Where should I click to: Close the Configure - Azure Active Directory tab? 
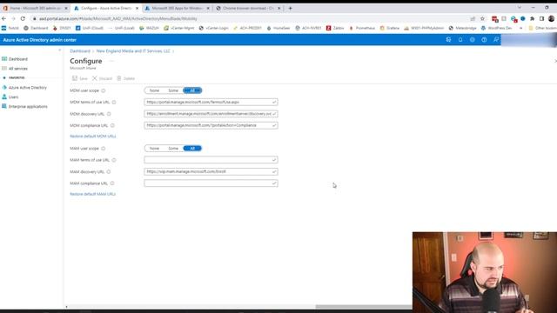(x=138, y=8)
